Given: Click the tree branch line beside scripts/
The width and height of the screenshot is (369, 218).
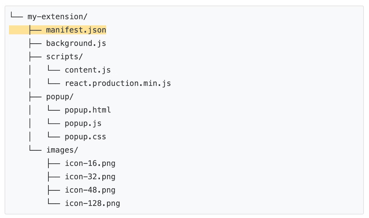Looking at the screenshot, I should [35, 57].
